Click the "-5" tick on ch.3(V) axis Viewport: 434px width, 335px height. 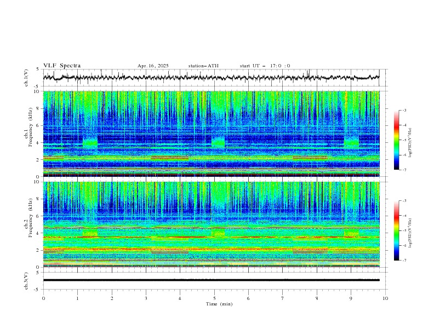(37, 290)
